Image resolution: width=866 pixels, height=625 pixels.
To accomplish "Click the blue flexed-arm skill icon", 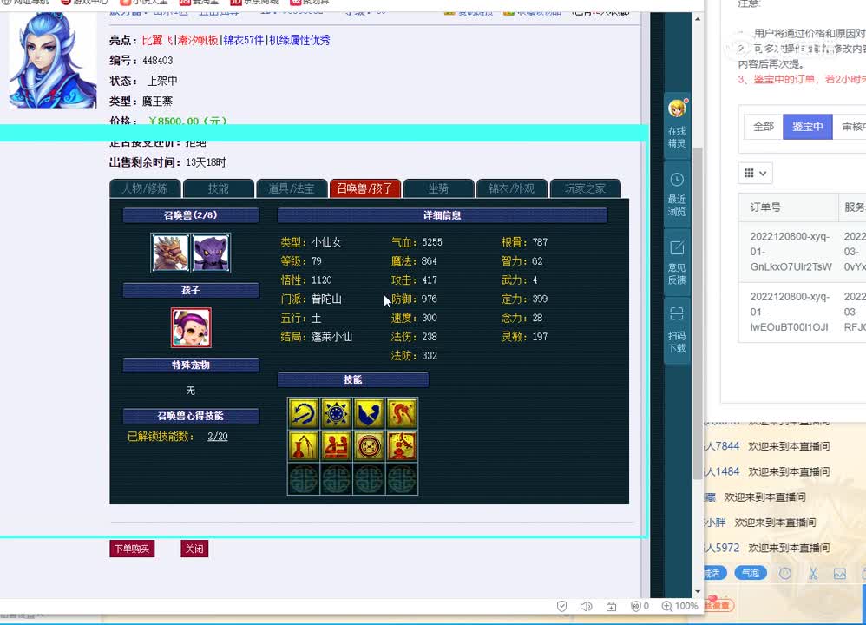I will point(369,413).
